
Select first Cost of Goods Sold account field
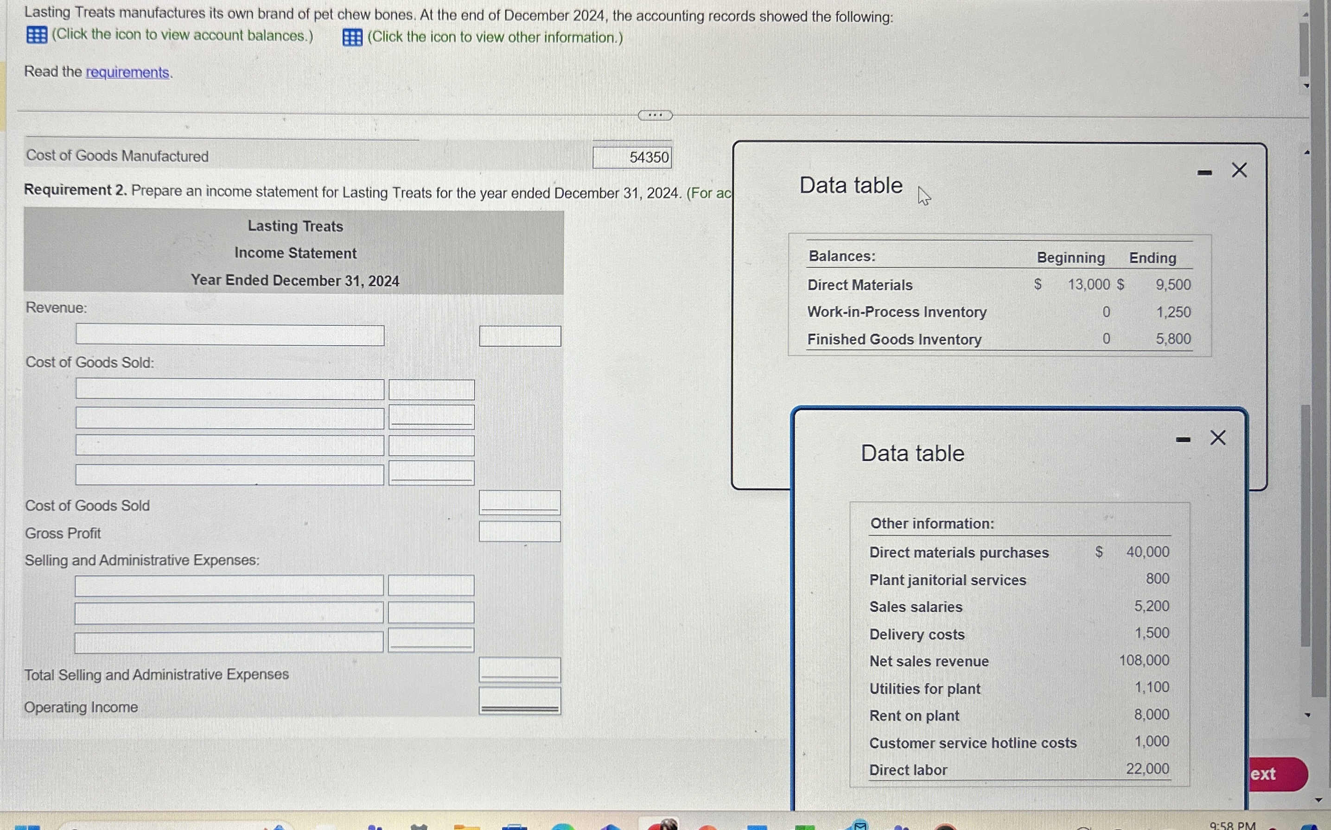pos(229,389)
